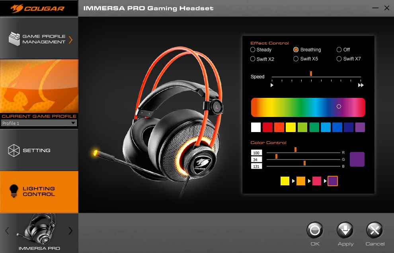Screen dimensions: 394x253
Task: Choose the Swift X2 effect
Action: point(253,59)
